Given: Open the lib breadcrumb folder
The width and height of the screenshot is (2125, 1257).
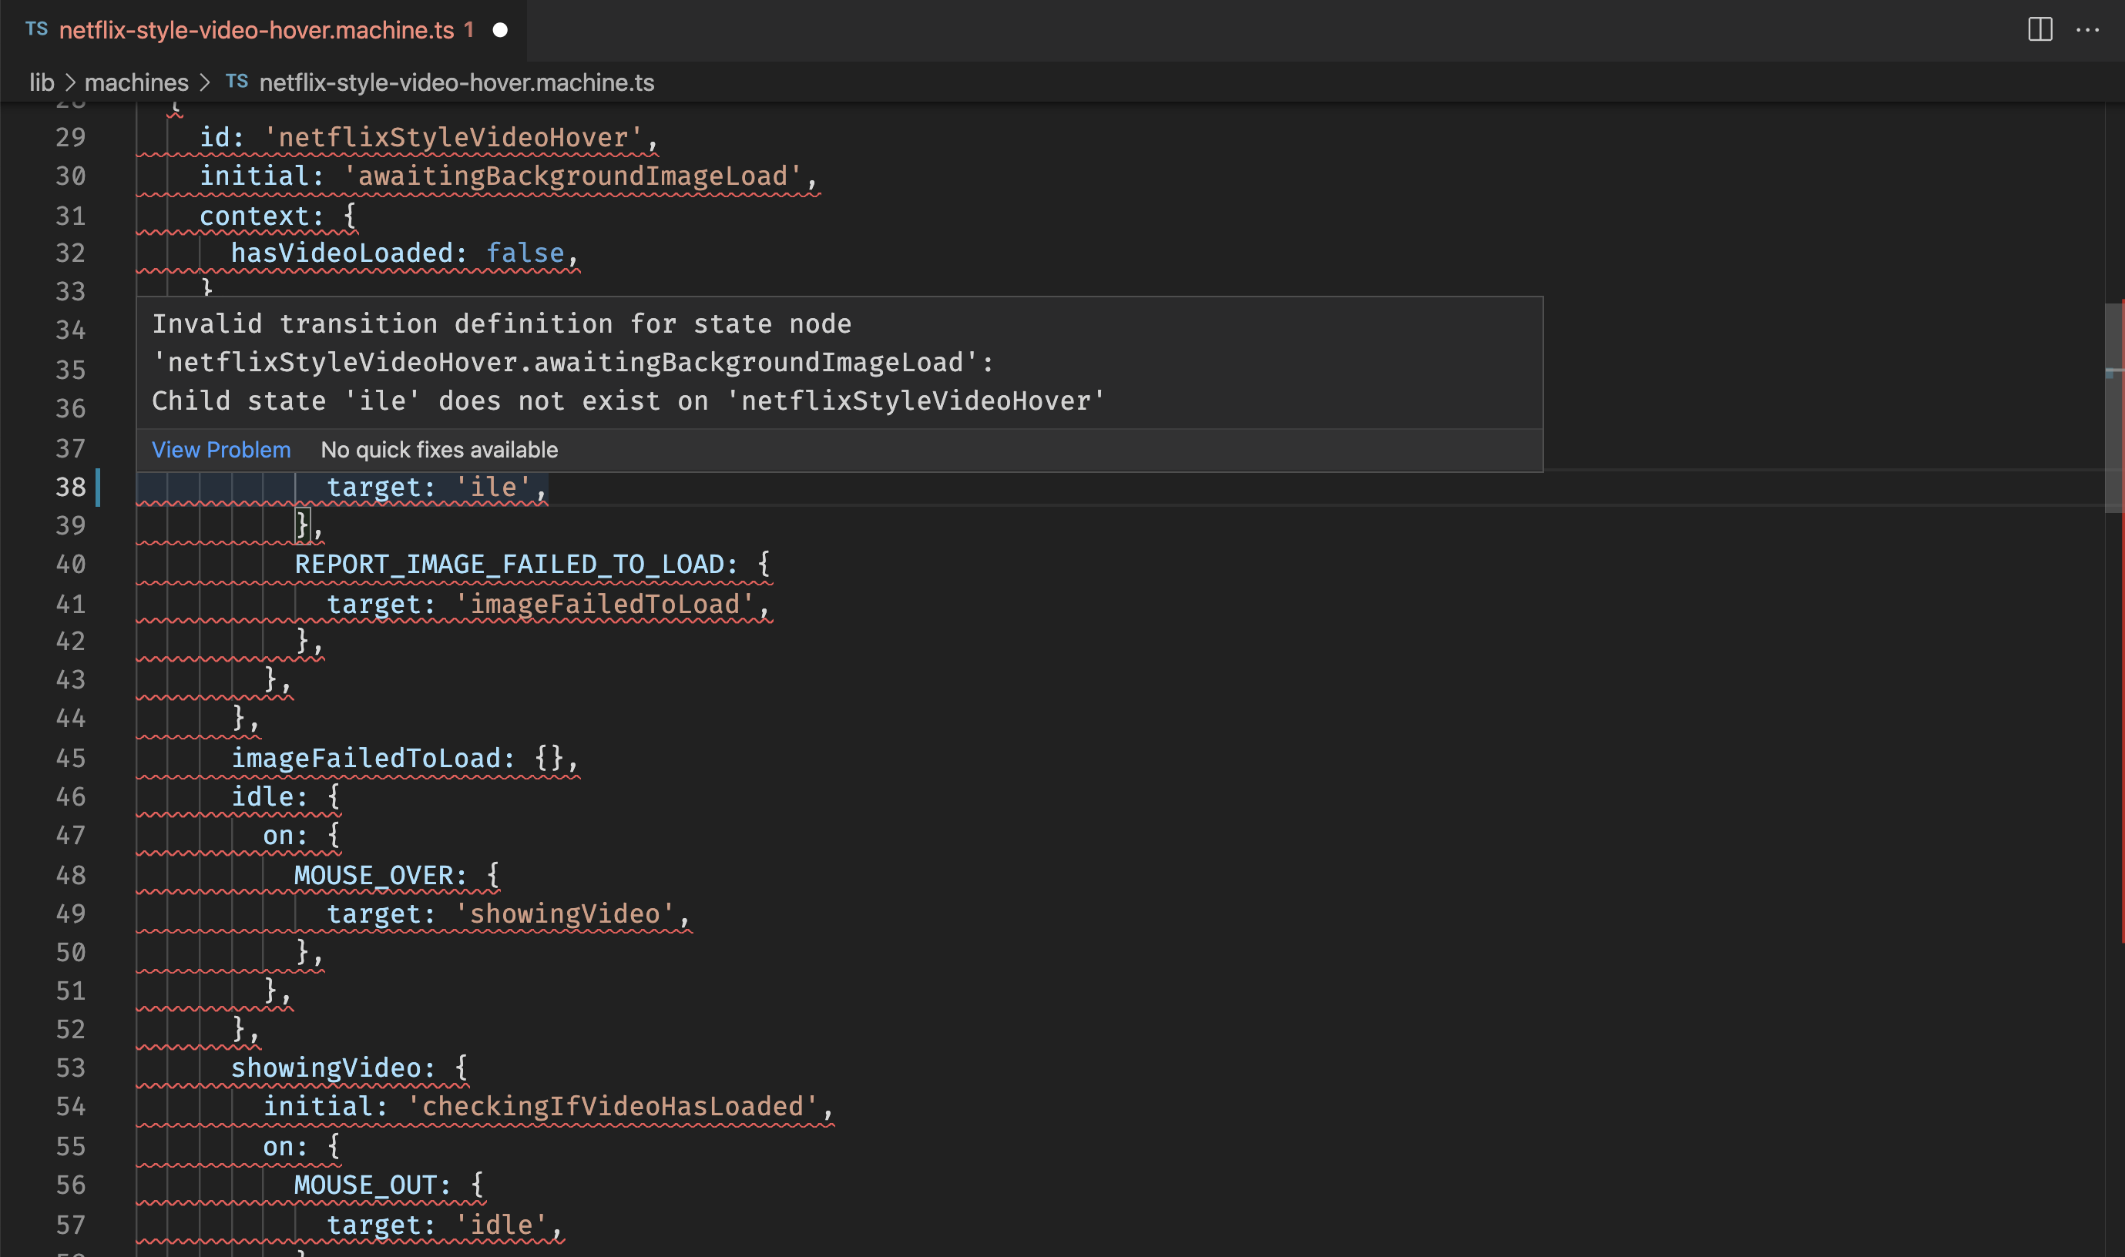Looking at the screenshot, I should [42, 82].
